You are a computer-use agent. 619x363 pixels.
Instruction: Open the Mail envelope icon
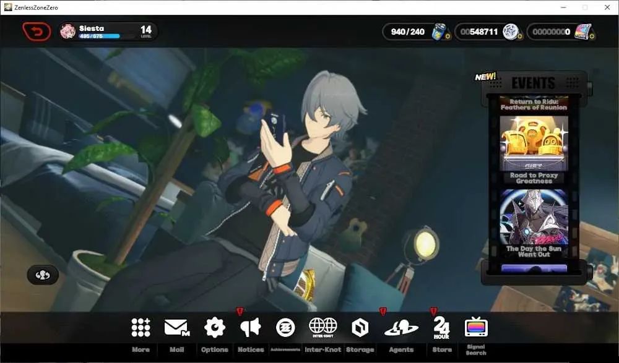(176, 328)
